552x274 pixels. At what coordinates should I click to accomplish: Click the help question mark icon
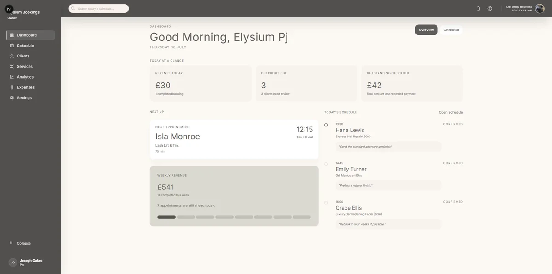pyautogui.click(x=490, y=8)
